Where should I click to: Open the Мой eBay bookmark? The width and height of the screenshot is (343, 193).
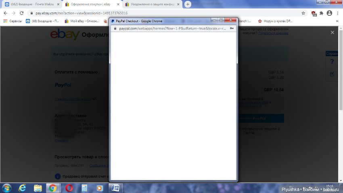(x=82, y=21)
